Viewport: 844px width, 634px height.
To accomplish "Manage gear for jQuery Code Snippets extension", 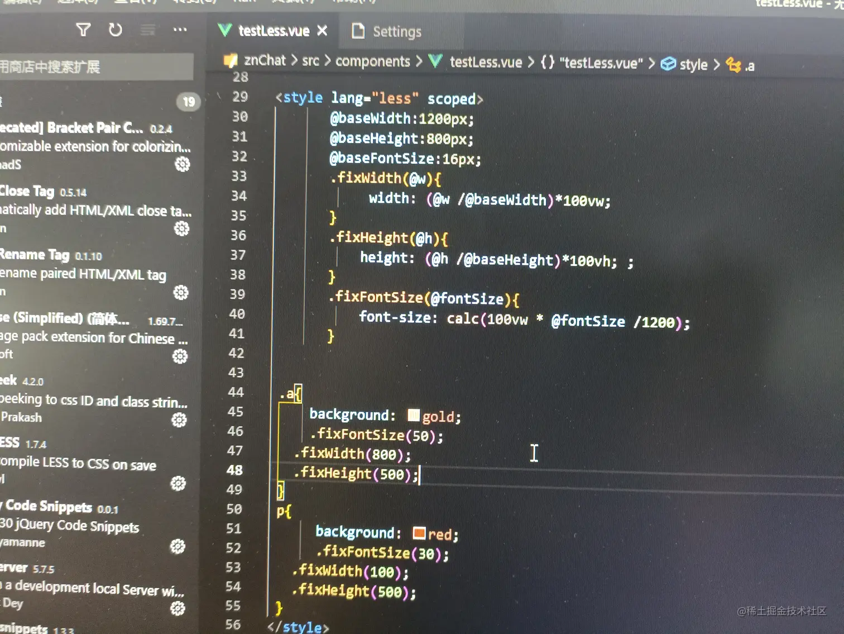I will (178, 547).
